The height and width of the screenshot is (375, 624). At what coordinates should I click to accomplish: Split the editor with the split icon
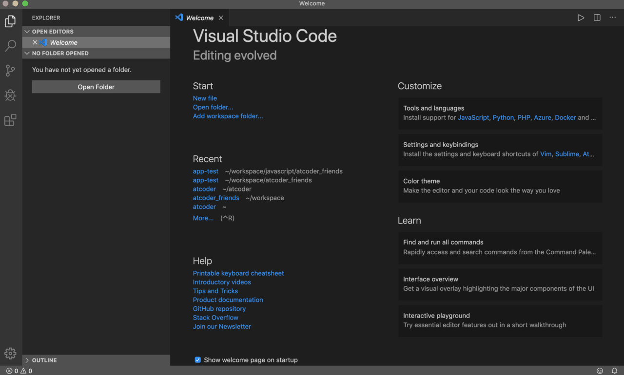point(597,18)
